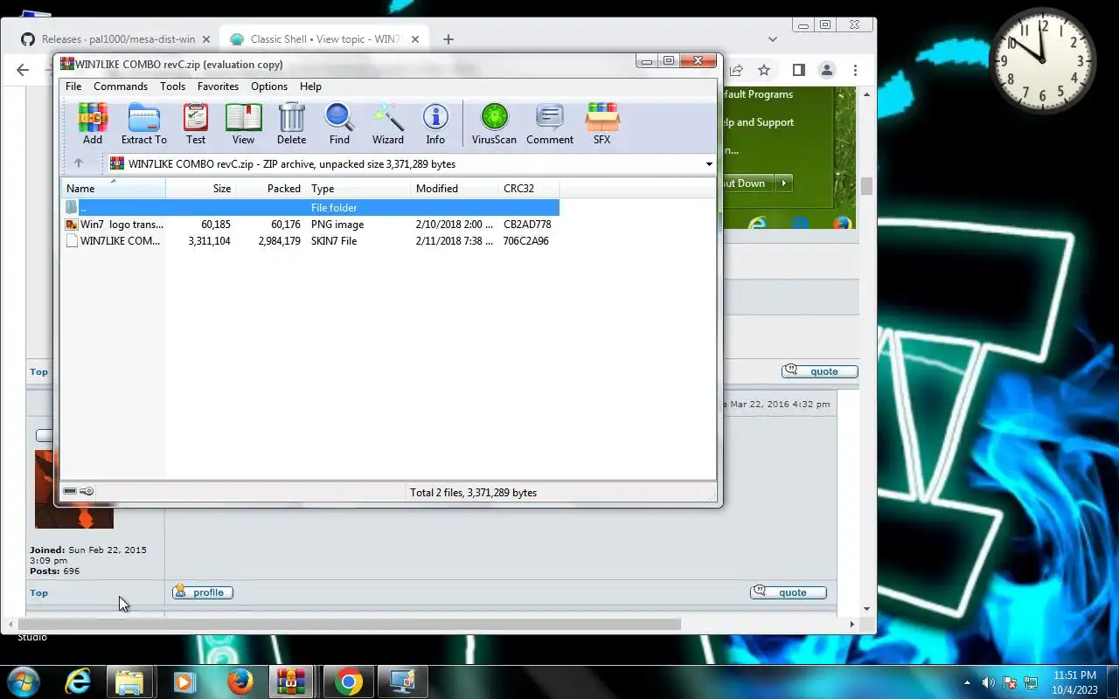Click the Top link above user avatar
The image size is (1119, 699).
pos(39,371)
